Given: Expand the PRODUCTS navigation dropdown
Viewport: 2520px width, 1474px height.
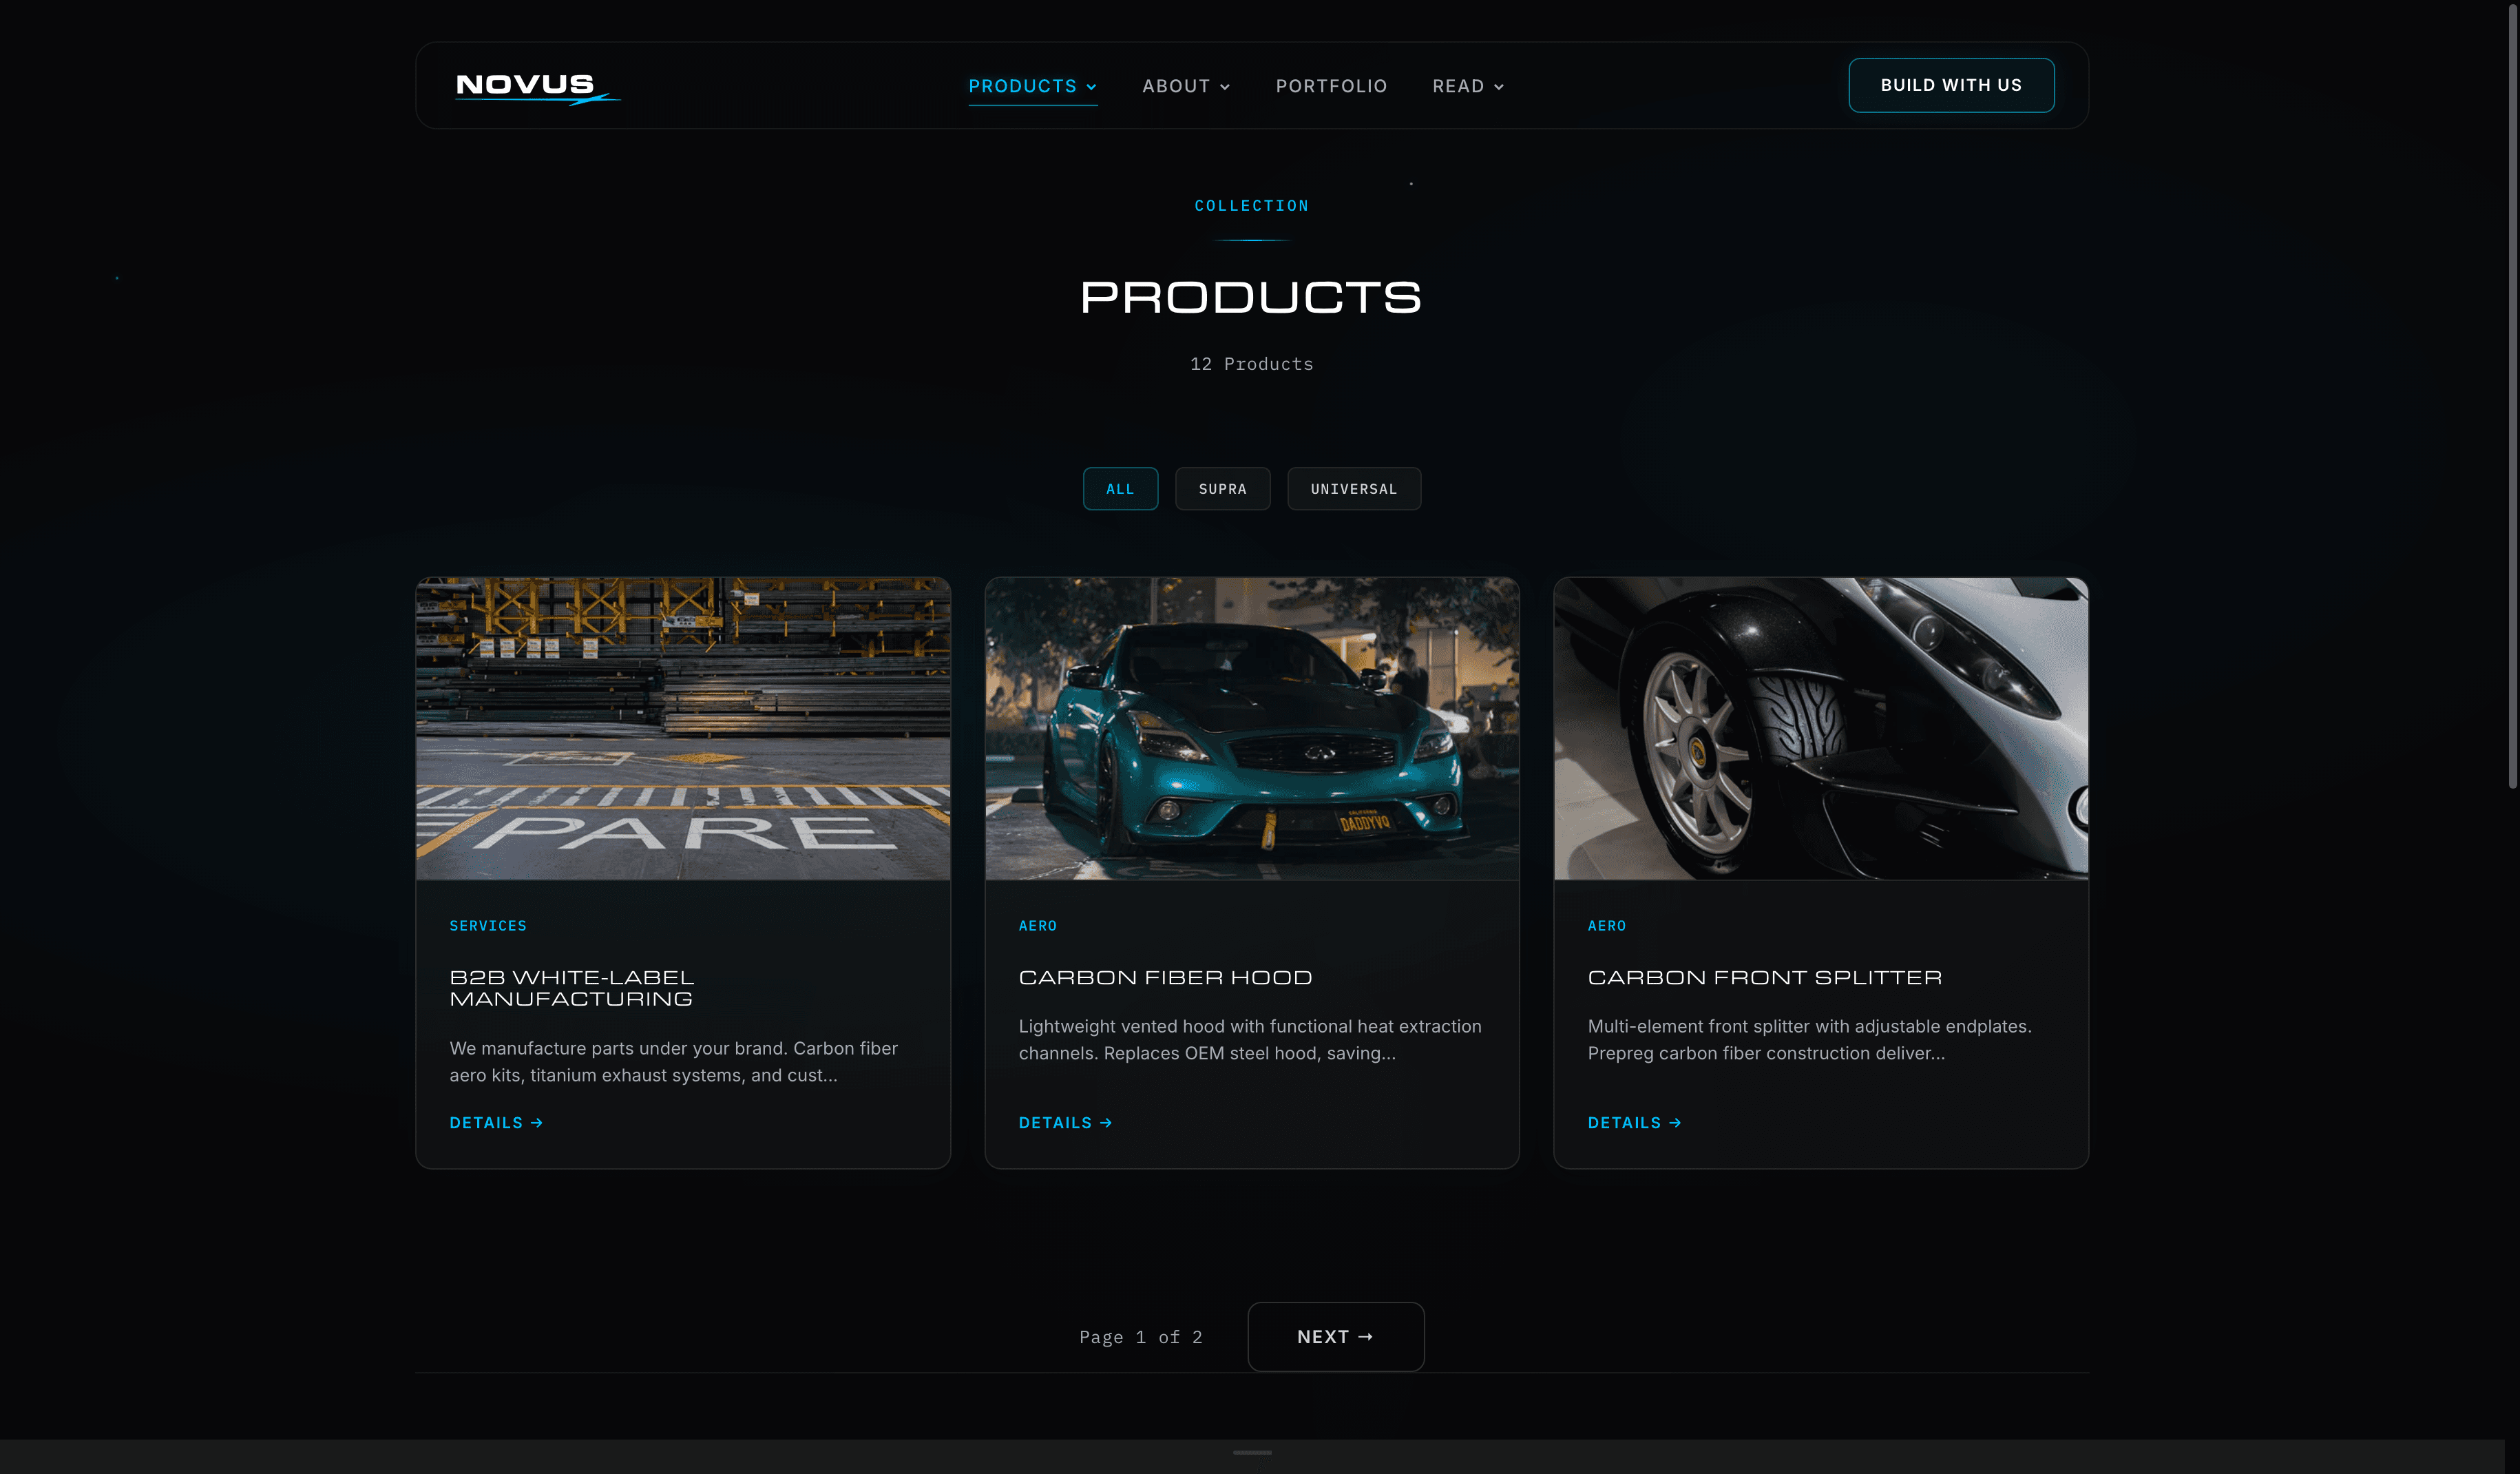Looking at the screenshot, I should click(x=1091, y=87).
